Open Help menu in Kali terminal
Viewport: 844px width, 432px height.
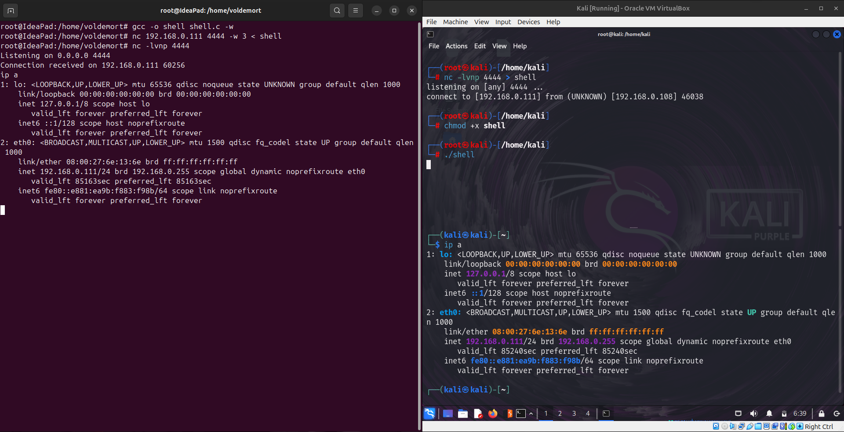pos(520,46)
